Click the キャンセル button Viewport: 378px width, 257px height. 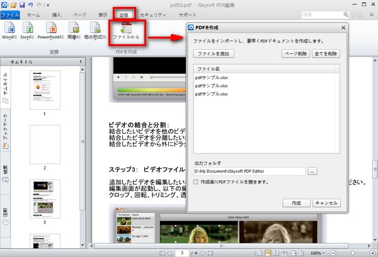tap(326, 203)
